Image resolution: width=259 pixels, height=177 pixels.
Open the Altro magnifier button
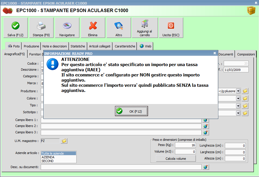pyautogui.click(x=119, y=28)
